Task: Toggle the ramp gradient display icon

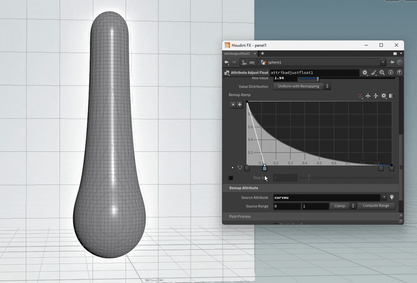Action: [x=391, y=96]
